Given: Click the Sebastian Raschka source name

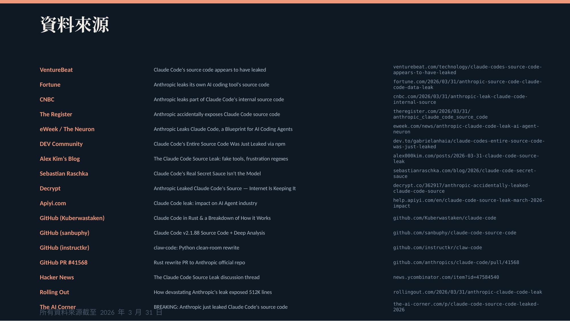Looking at the screenshot, I should click(64, 174).
